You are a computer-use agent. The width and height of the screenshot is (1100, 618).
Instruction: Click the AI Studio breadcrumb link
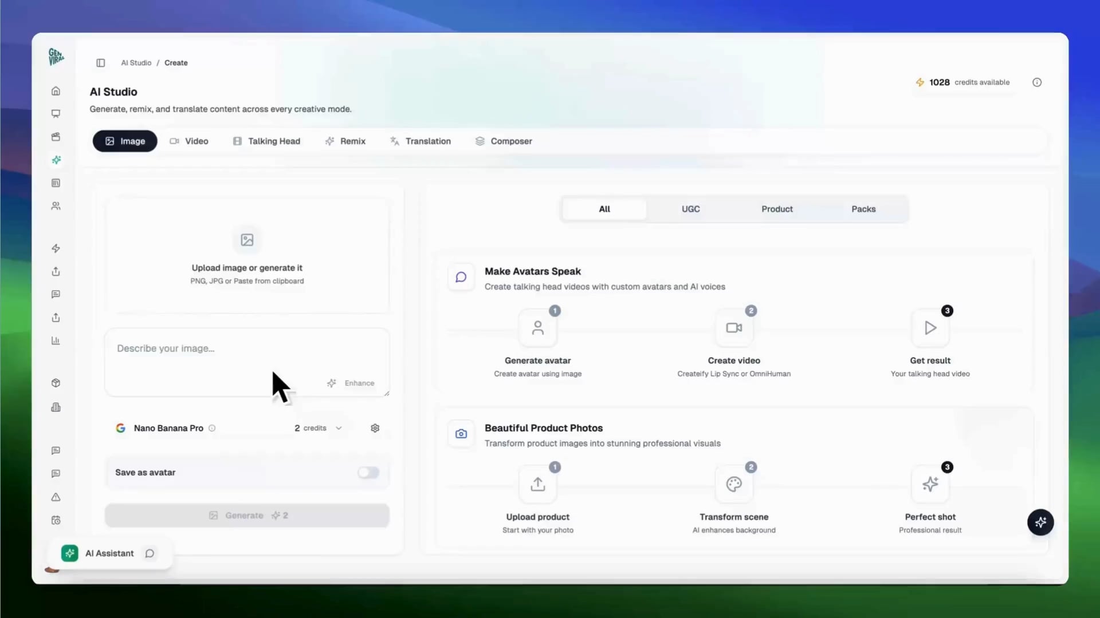click(x=136, y=63)
